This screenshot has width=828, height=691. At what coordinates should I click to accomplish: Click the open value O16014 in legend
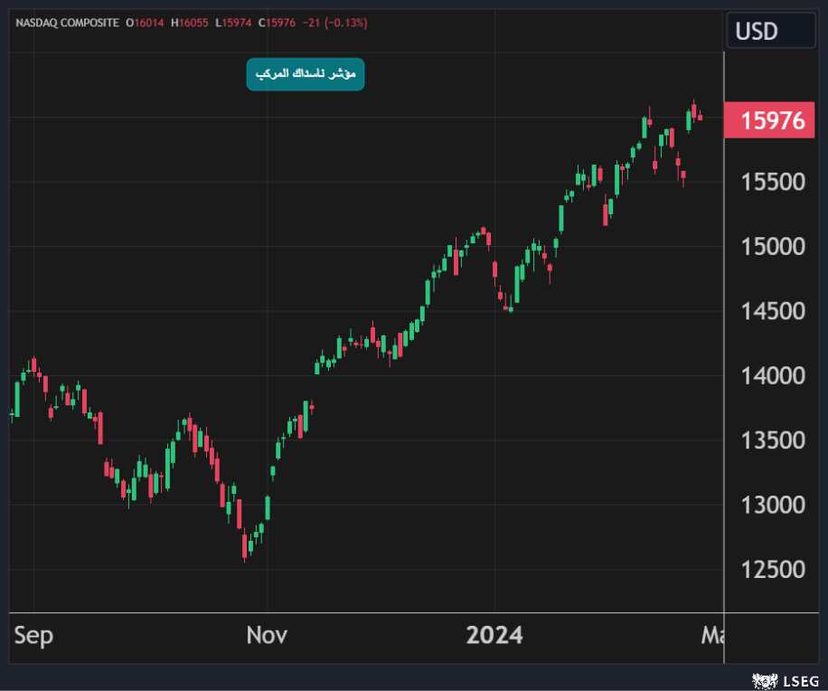point(145,23)
